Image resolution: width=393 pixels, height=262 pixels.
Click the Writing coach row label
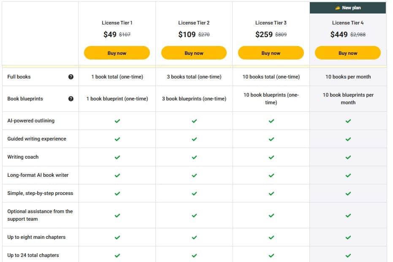click(23, 157)
